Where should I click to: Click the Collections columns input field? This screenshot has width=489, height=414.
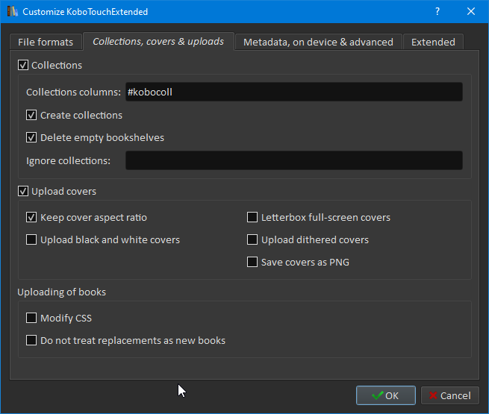point(294,92)
